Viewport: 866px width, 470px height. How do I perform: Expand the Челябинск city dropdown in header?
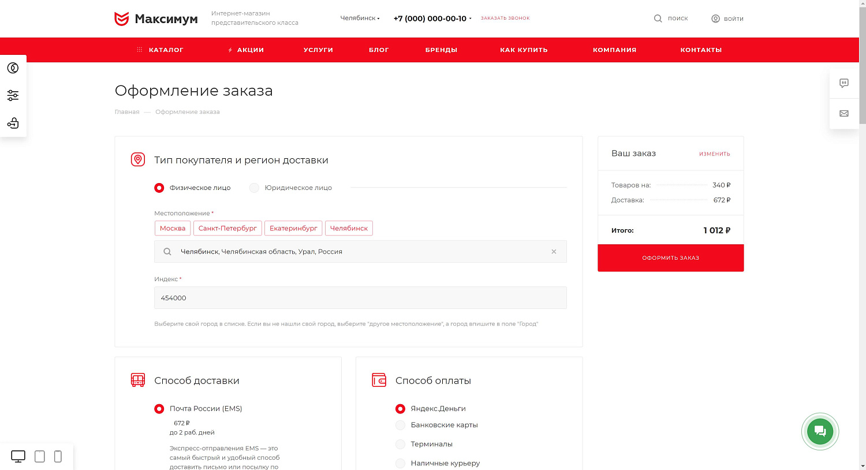(x=360, y=18)
